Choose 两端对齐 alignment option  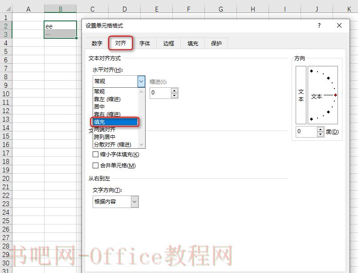click(x=115, y=130)
